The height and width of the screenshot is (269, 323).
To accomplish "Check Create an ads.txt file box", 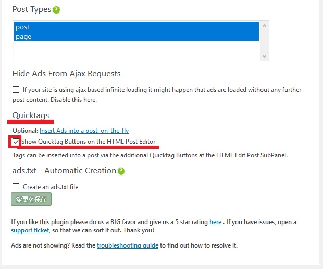I will tap(16, 187).
